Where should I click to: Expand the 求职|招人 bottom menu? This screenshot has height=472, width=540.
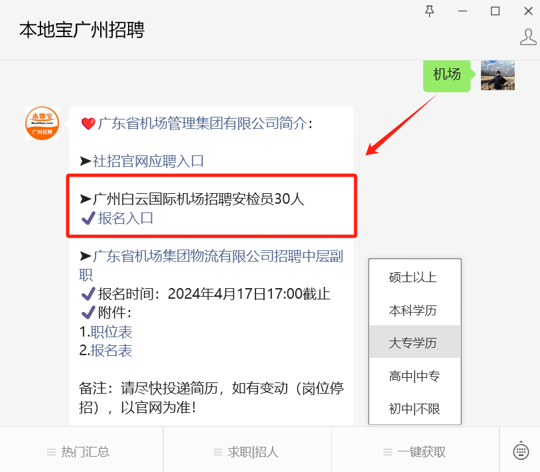(247, 451)
